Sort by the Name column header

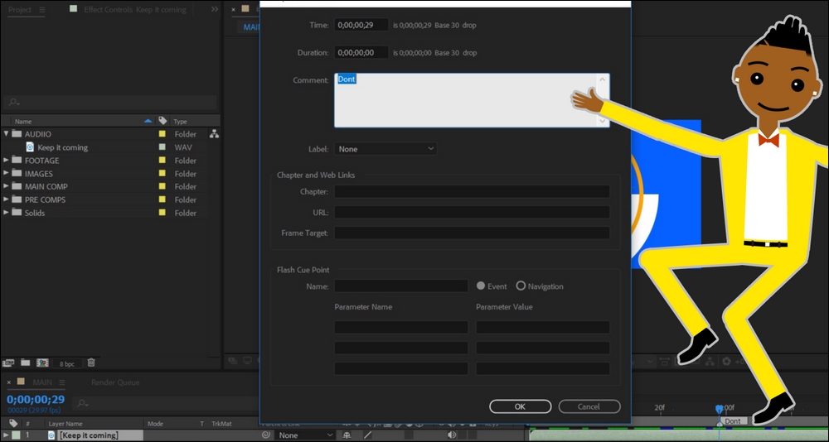coord(23,121)
